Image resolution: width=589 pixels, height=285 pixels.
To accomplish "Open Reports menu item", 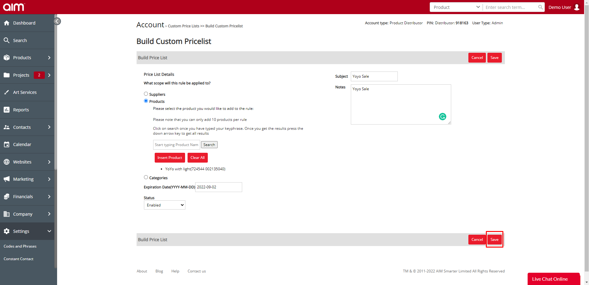I will 27,110.
